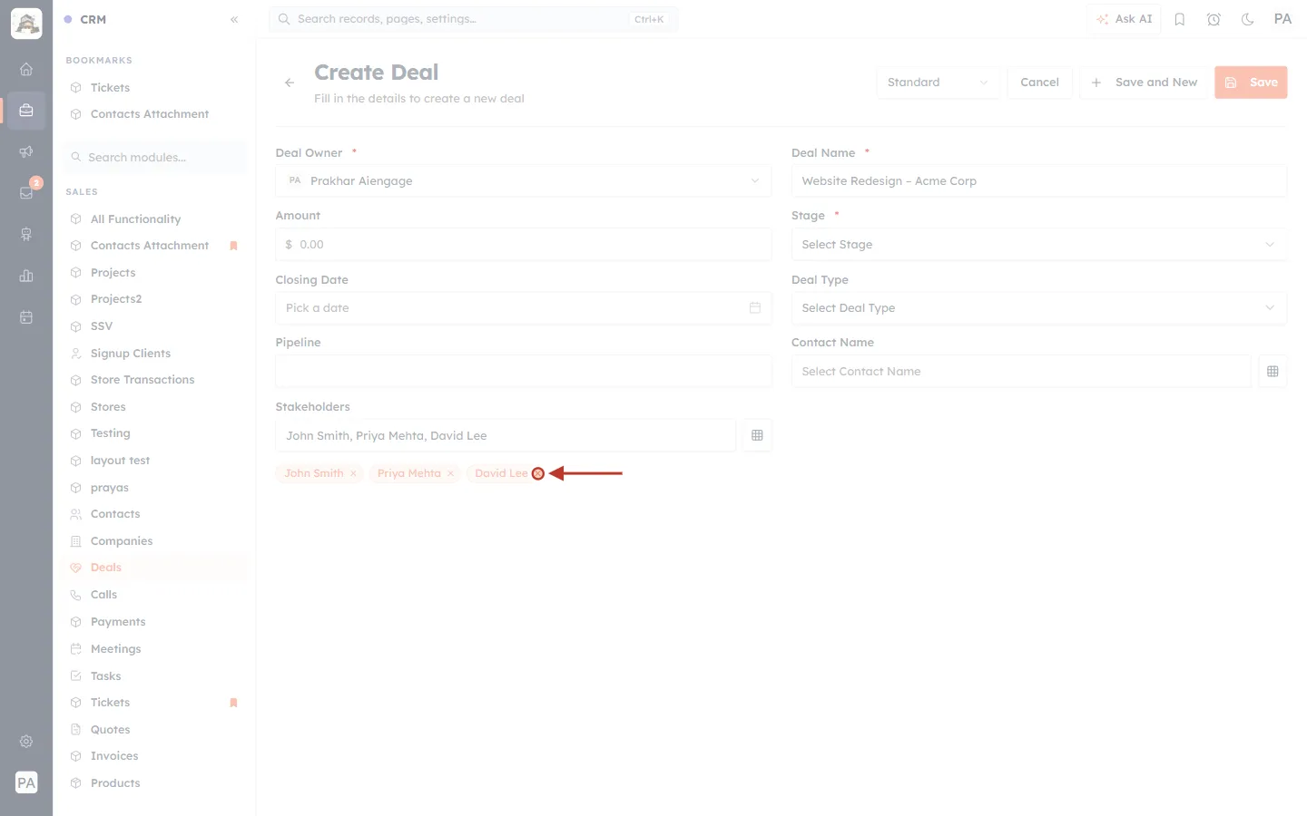
Task: Toggle dark mode moon icon
Action: click(x=1248, y=19)
